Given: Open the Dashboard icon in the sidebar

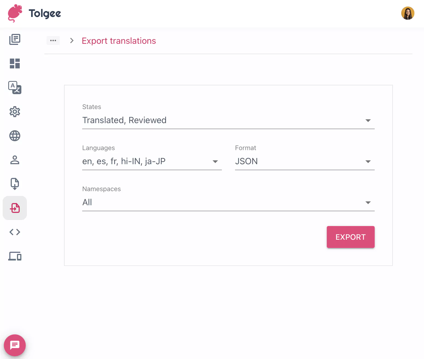Looking at the screenshot, I should 15,63.
